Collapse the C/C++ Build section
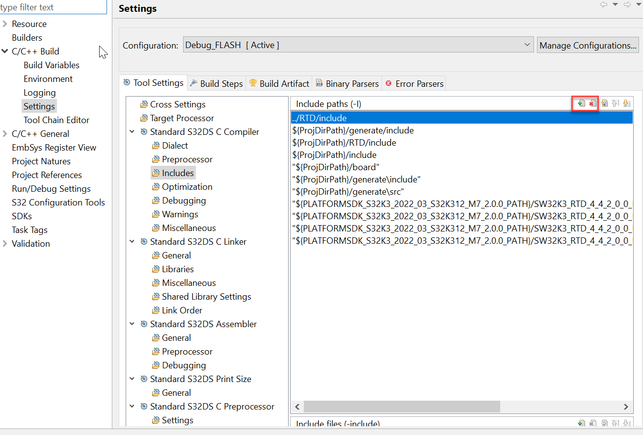643x435 pixels. point(4,51)
